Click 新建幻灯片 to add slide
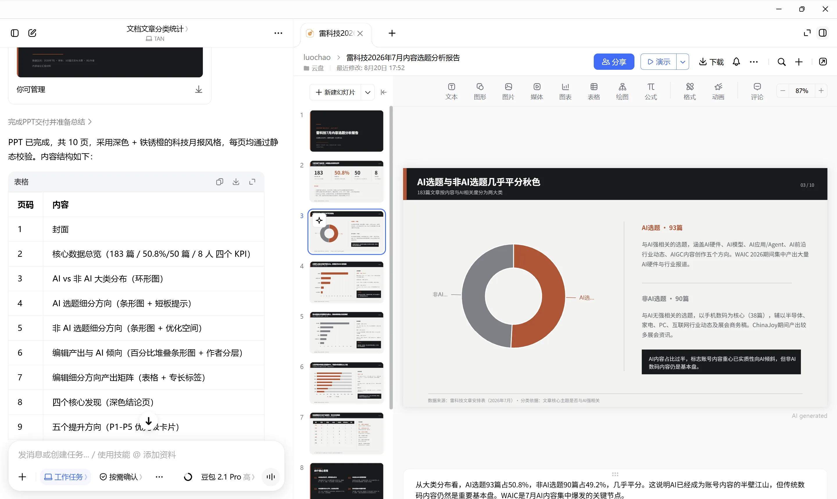Viewport: 837px width, 499px height. 335,92
